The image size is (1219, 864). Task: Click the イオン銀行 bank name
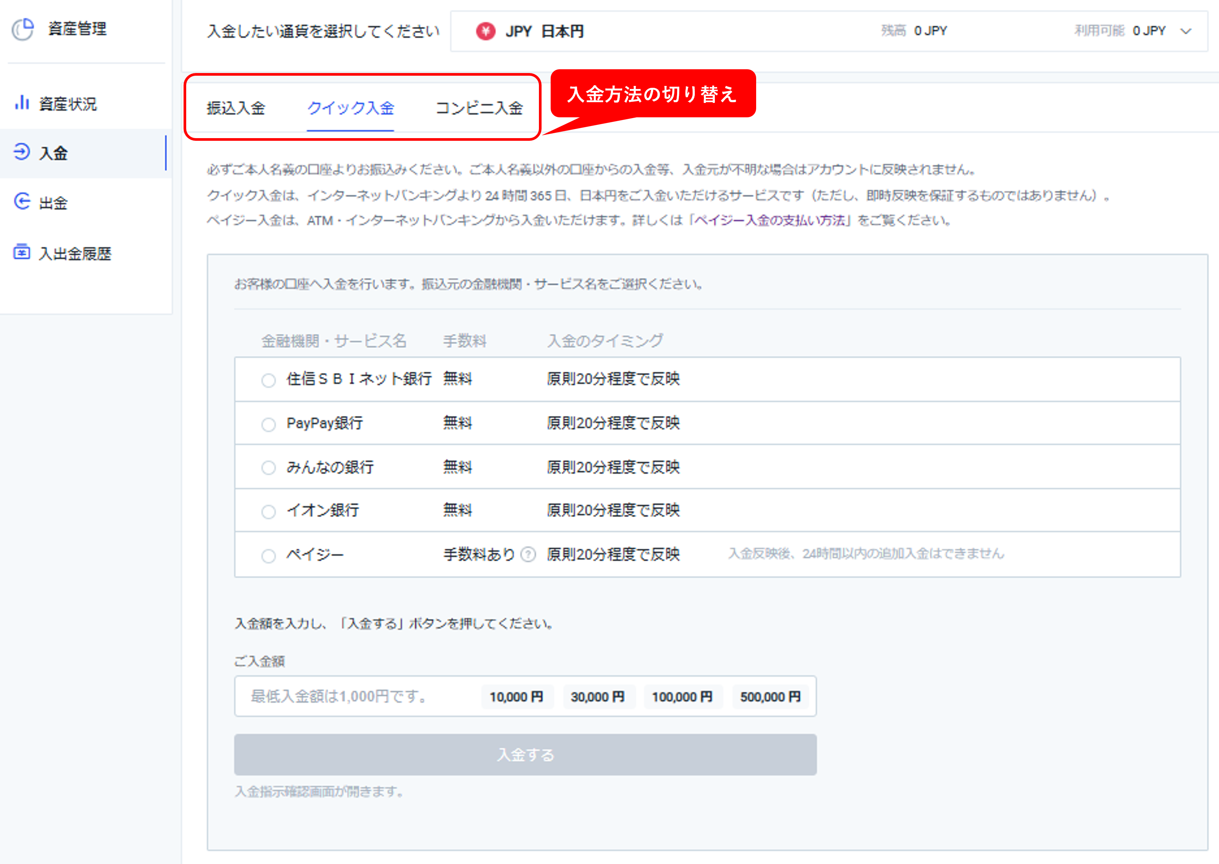(x=322, y=510)
